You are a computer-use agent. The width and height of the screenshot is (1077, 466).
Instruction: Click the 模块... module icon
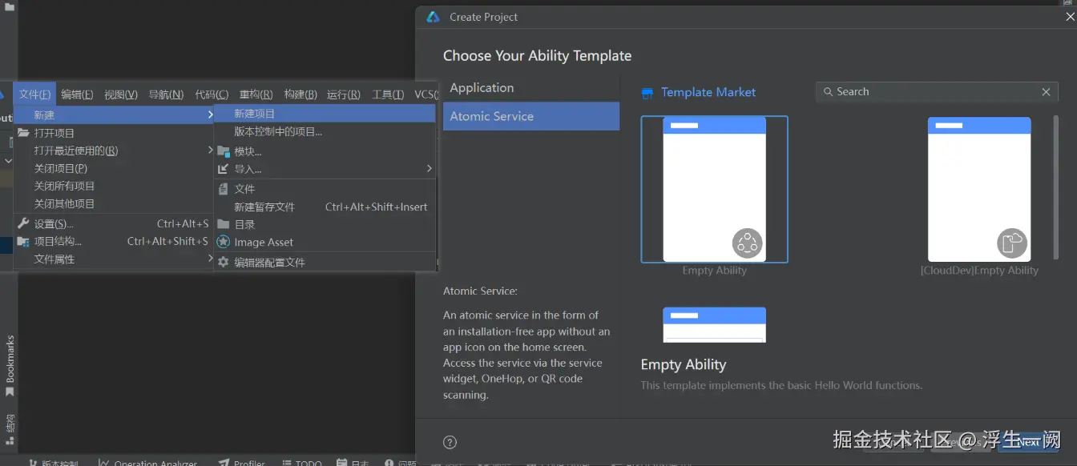(x=224, y=151)
